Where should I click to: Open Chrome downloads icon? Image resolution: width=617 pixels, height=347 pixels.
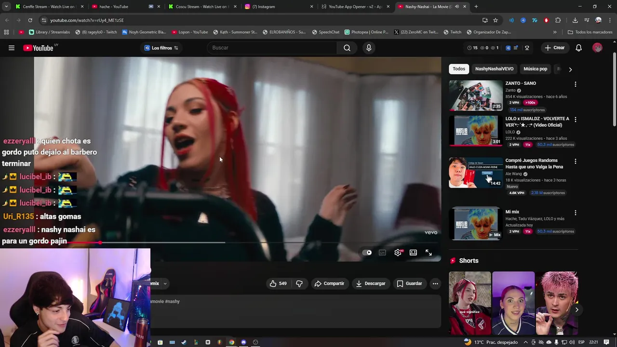[575, 20]
